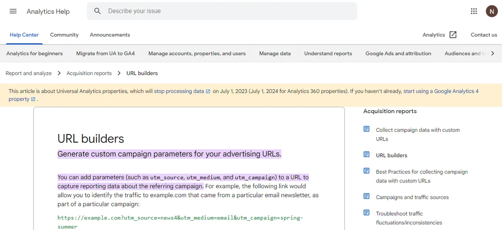Expand the Understand reports topic
The width and height of the screenshot is (502, 230).
[328, 53]
